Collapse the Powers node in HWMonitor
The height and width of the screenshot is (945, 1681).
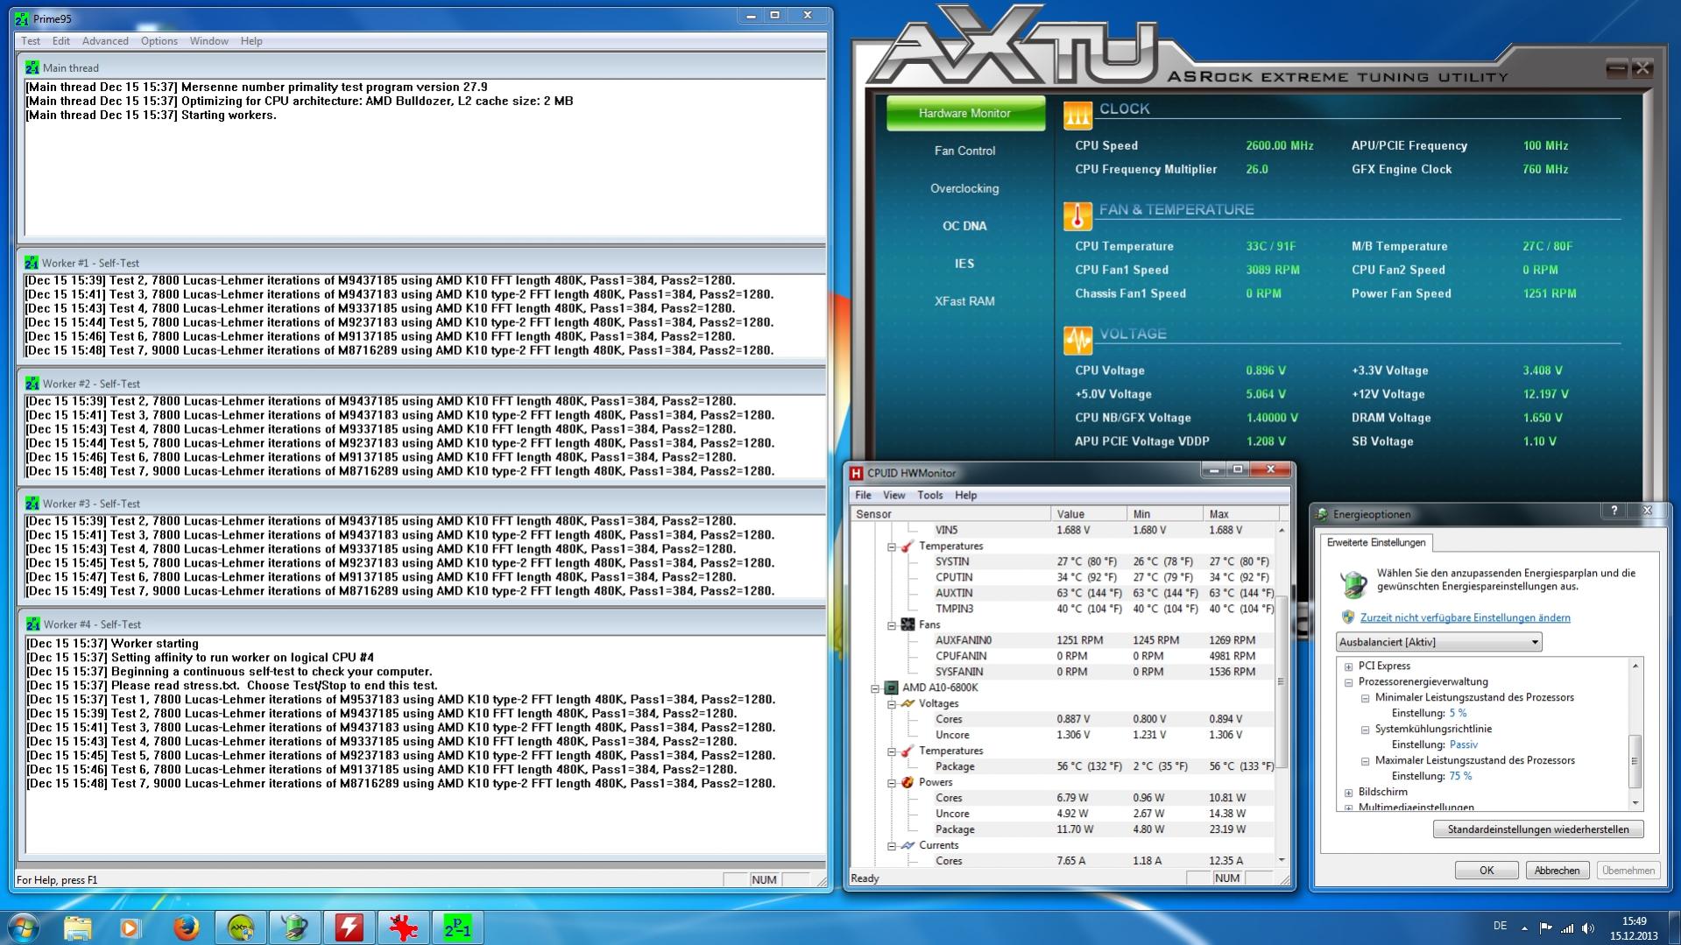click(x=892, y=783)
